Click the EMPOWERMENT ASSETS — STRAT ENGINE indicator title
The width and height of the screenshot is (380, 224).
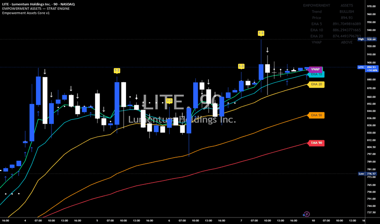36,9
